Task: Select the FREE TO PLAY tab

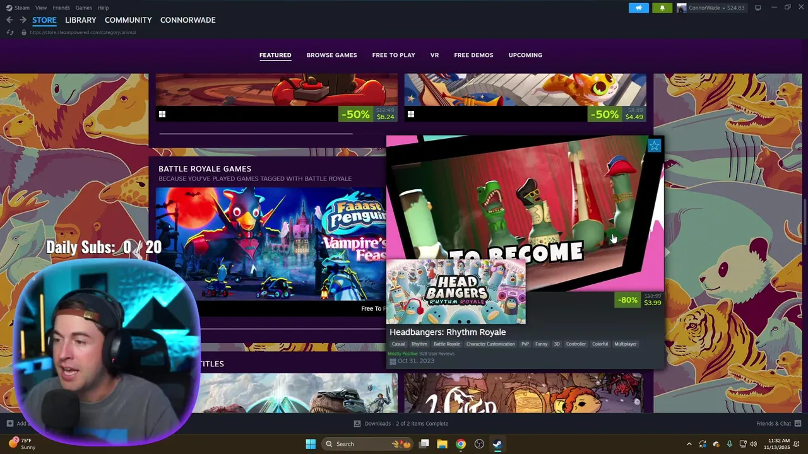Action: coord(393,55)
